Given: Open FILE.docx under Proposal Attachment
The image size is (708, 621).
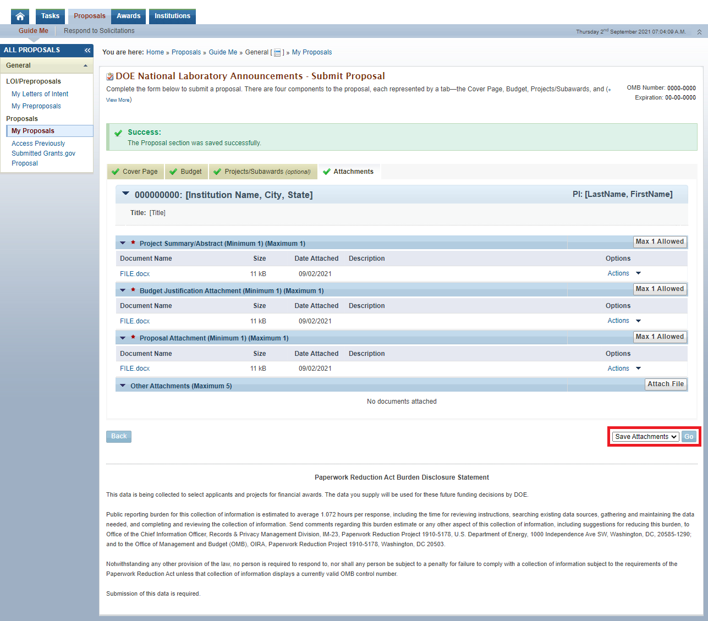Looking at the screenshot, I should pos(135,369).
